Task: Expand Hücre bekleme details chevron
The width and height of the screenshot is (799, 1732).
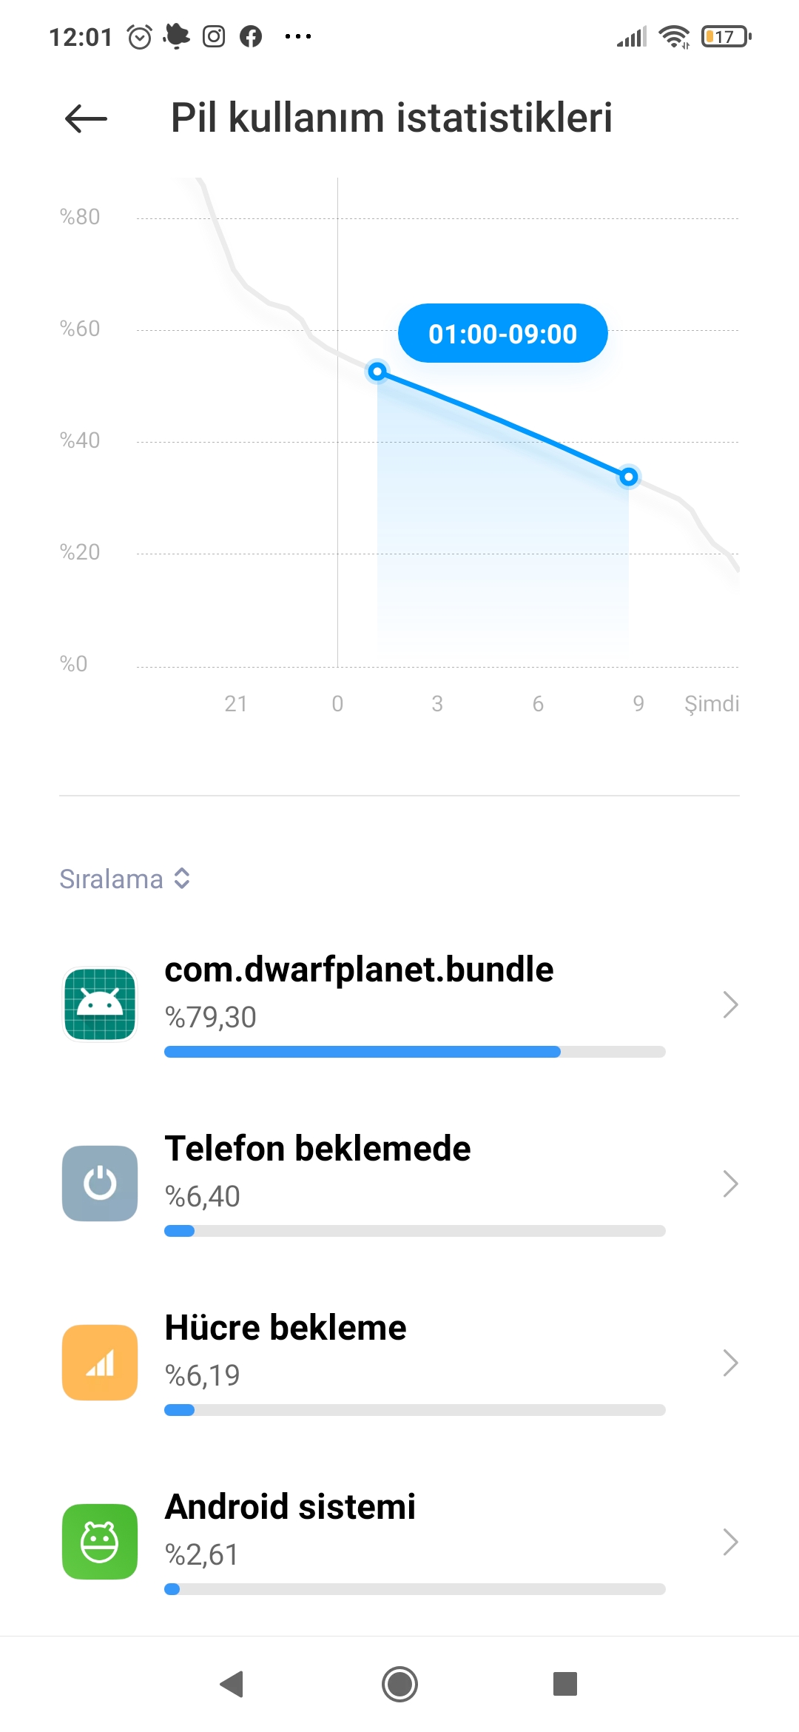Action: (730, 1363)
